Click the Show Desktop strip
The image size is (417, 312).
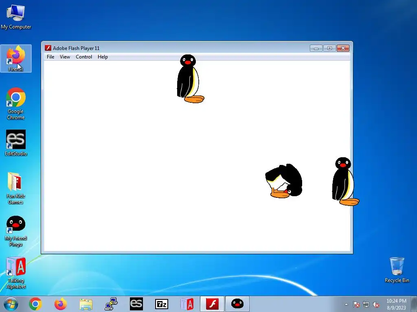click(x=415, y=304)
